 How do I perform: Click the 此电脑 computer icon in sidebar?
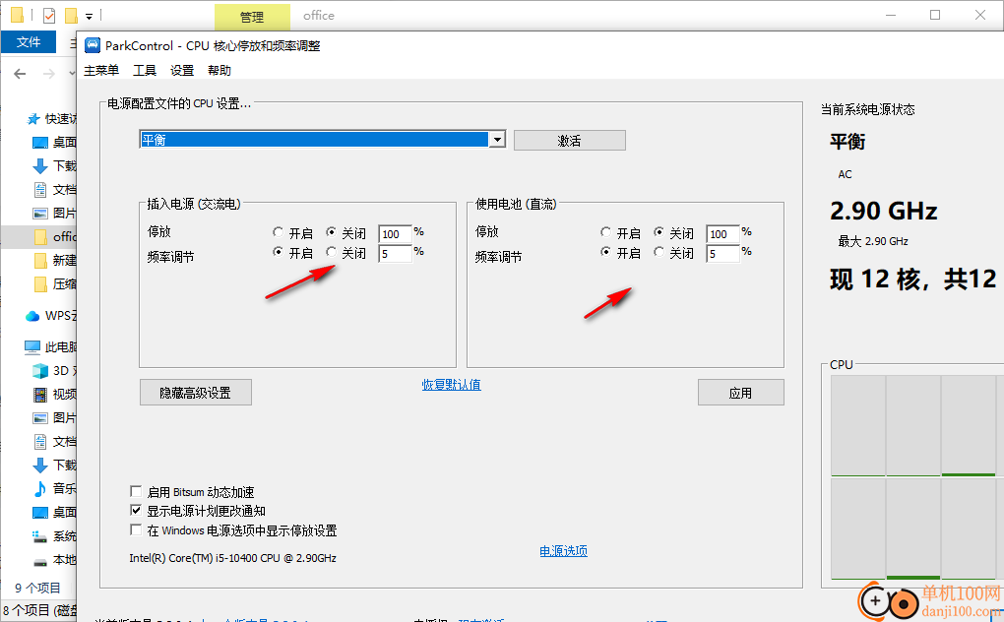(32, 346)
